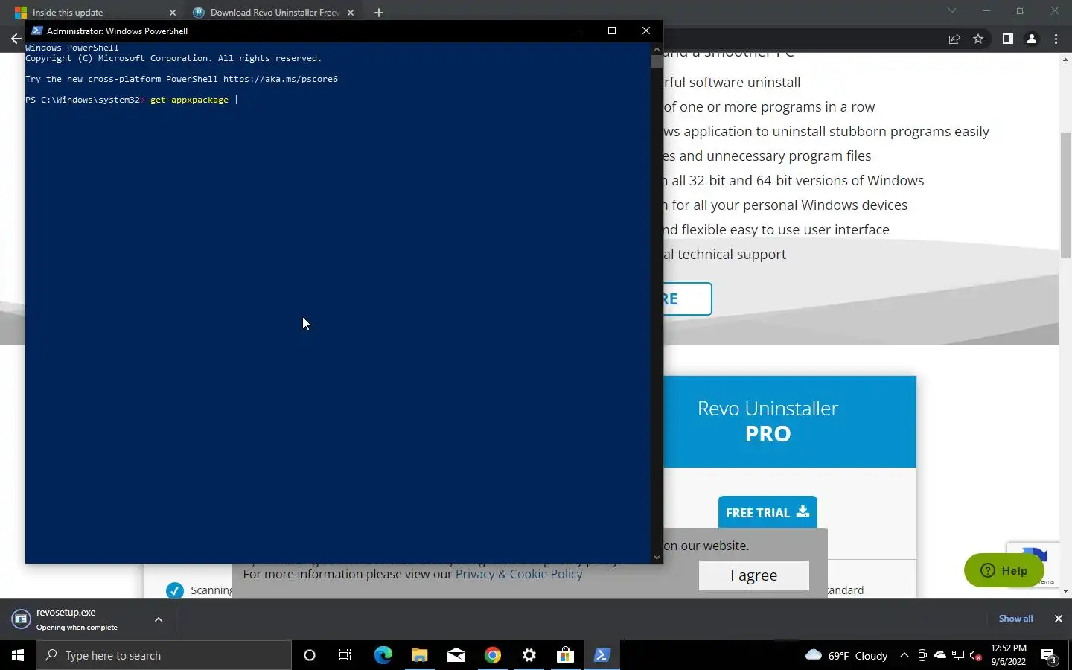Screen dimensions: 1072x670
Task: Click the share page icon in Chrome
Action: click(954, 39)
